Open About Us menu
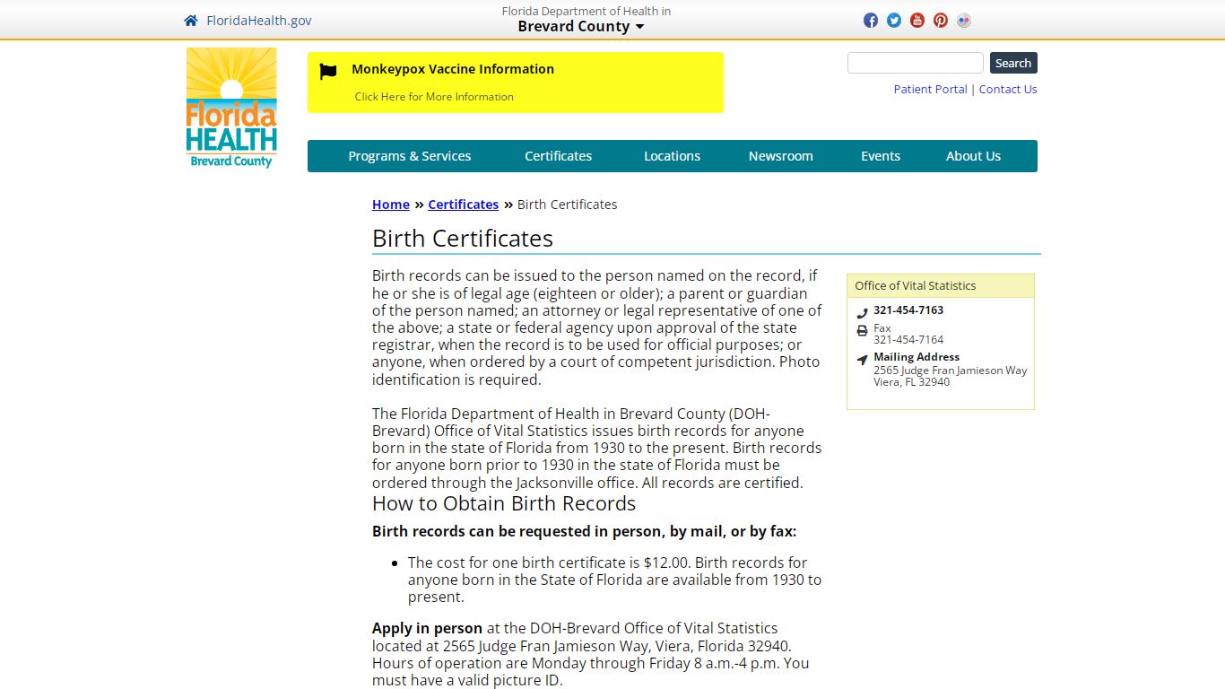This screenshot has width=1225, height=689. pos(973,156)
